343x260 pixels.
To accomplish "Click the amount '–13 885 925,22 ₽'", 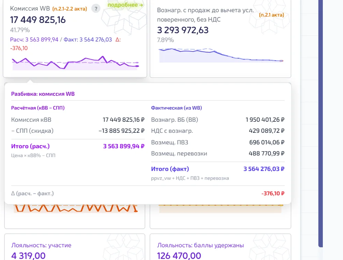I will point(121,131).
